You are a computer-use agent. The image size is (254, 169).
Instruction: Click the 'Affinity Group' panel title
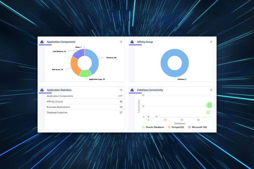pos(145,42)
